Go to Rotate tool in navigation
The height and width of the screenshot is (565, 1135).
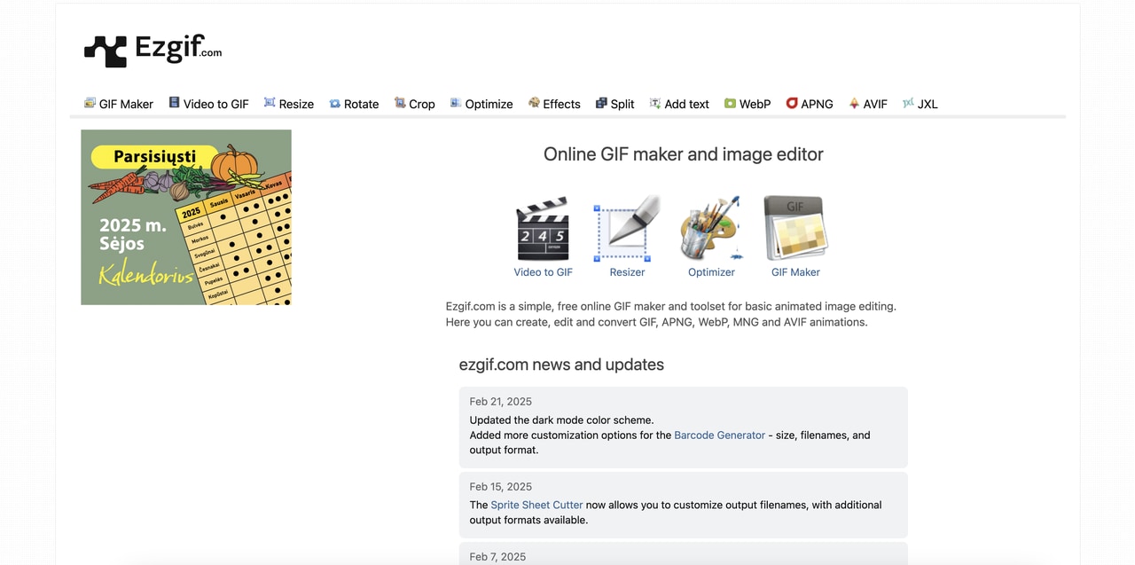354,104
